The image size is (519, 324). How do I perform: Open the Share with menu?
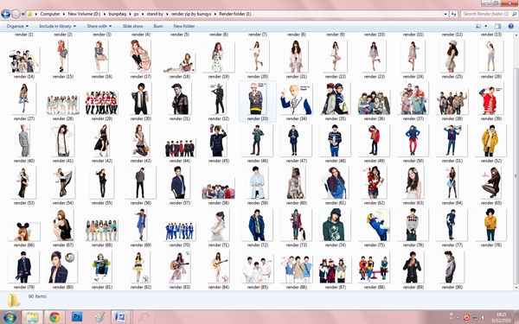99,26
